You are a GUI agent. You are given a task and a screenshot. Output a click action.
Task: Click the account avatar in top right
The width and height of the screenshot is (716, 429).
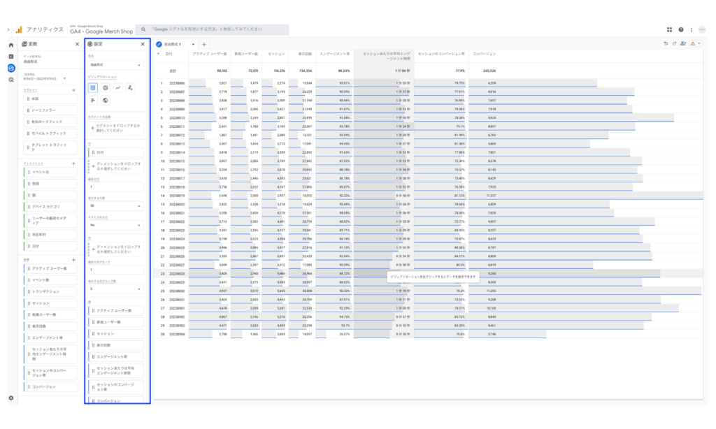702,29
